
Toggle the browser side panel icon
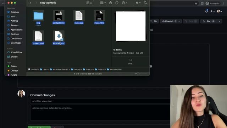(202, 3)
